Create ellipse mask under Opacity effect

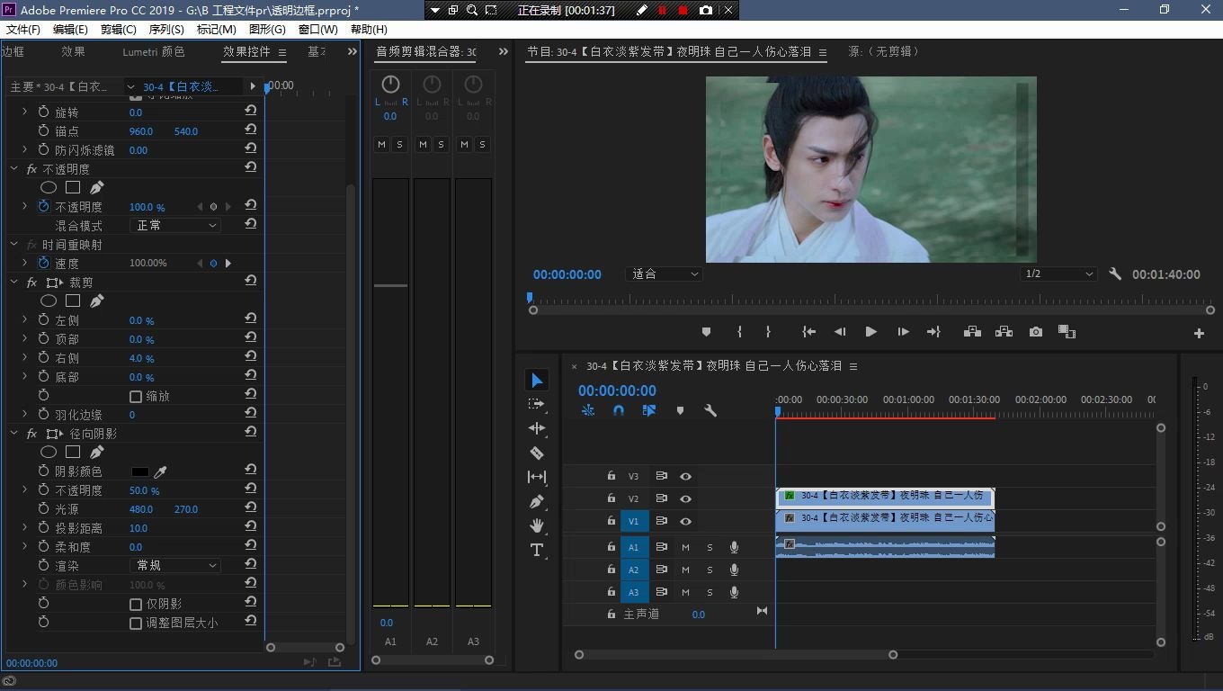pos(49,187)
